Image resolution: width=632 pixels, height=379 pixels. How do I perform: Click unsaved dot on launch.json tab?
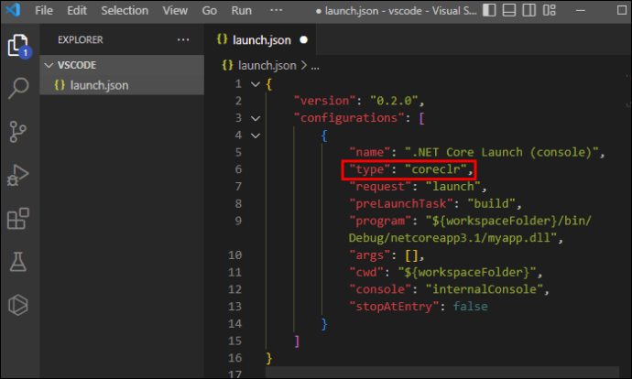[303, 40]
